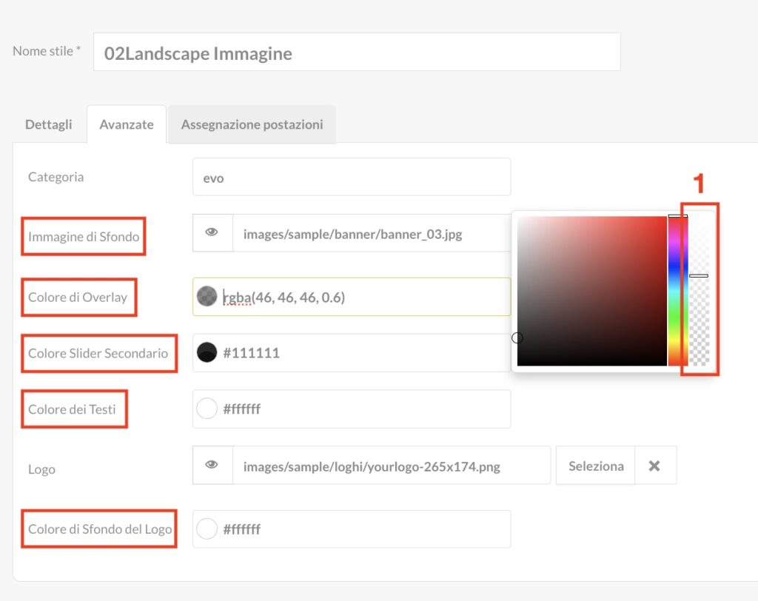The image size is (758, 601).
Task: Preview the background image with eye icon
Action: coord(212,232)
